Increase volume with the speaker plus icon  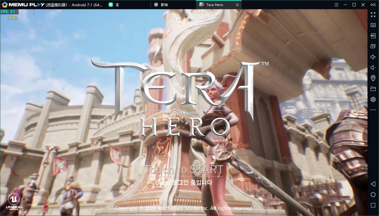pyautogui.click(x=373, y=57)
